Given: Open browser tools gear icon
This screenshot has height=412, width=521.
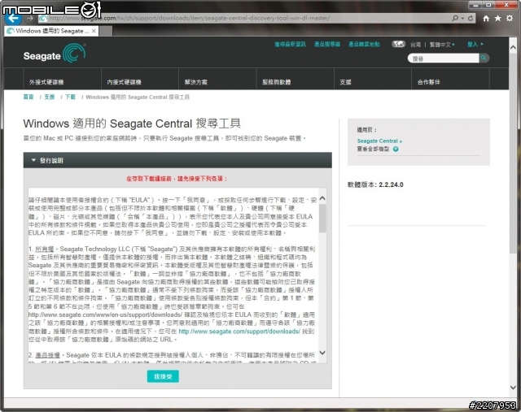Looking at the screenshot, I should (510, 18).
